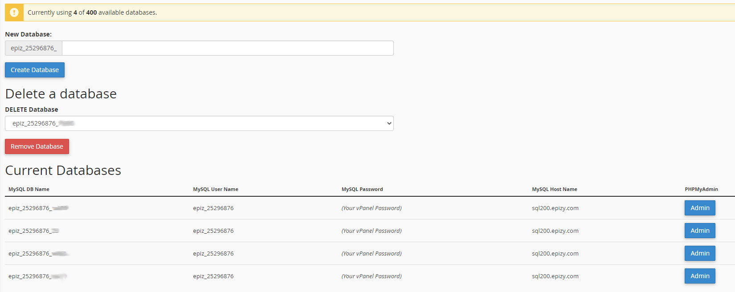This screenshot has height=292, width=735.
Task: Click the MySQL User Name column header
Action: pyautogui.click(x=216, y=189)
